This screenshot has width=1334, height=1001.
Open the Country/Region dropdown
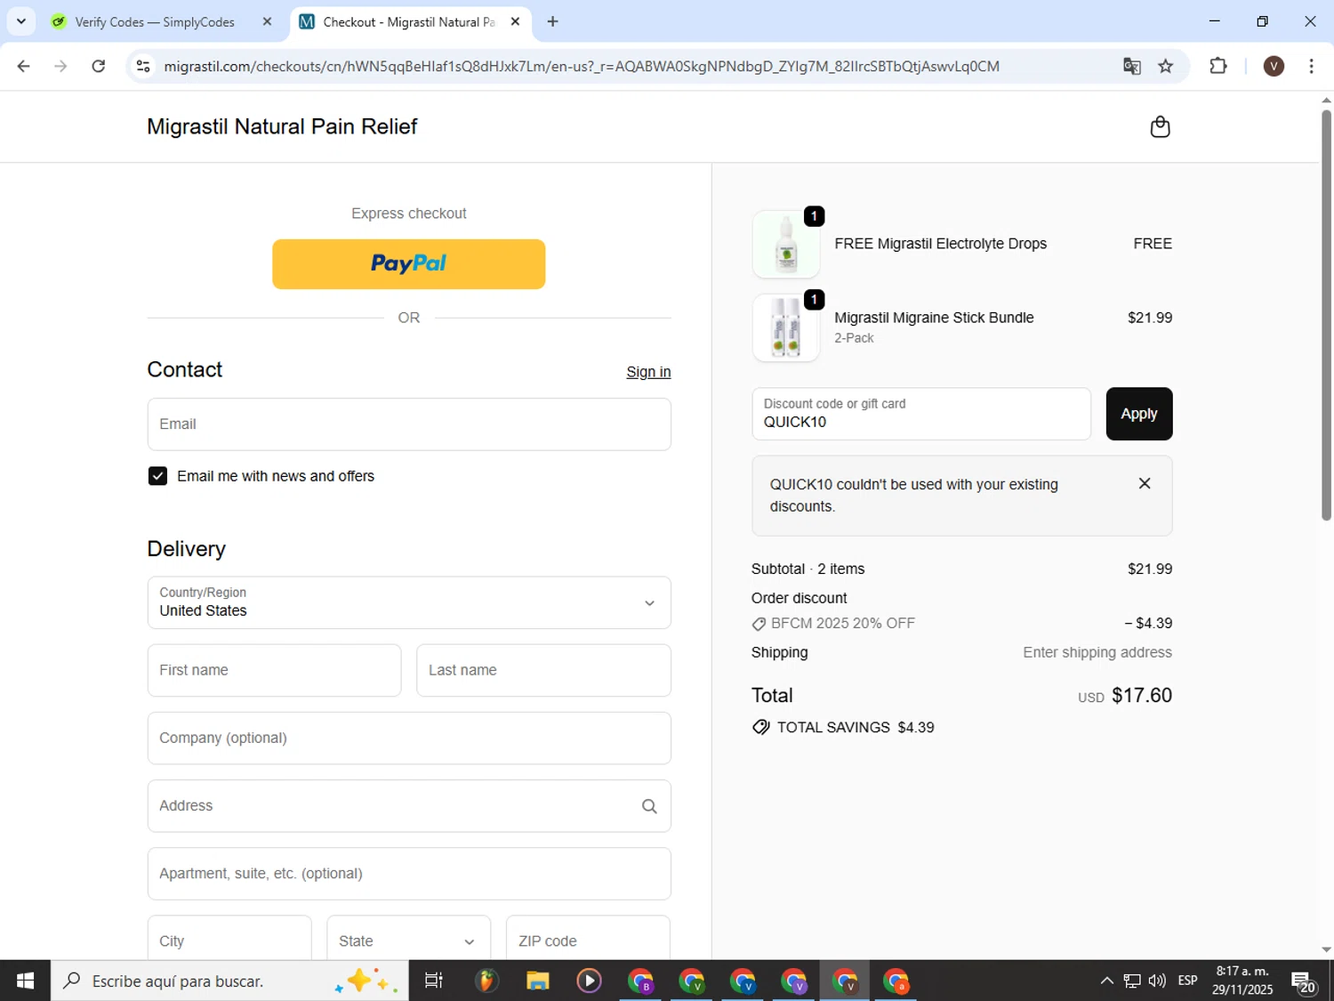click(x=409, y=602)
